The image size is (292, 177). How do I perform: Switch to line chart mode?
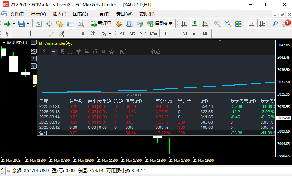tap(205, 24)
